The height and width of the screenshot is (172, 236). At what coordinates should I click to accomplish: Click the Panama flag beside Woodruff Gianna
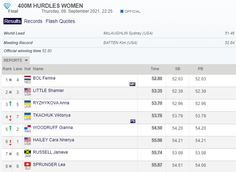28,127
